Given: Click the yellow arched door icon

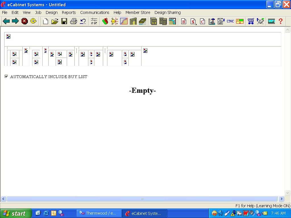Looking at the screenshot, I should click(133, 21).
